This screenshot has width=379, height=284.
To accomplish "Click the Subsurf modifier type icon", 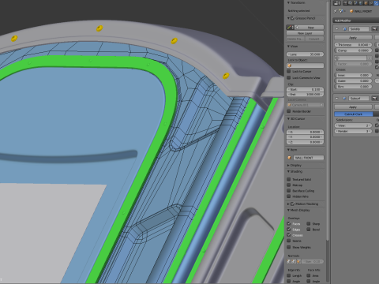I will [x=344, y=99].
